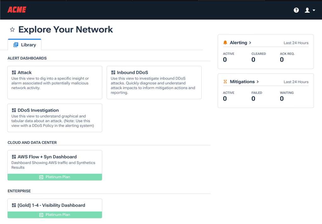322x224 pixels.
Task: Click the grid icon on the Attack card
Action: coord(14,72)
